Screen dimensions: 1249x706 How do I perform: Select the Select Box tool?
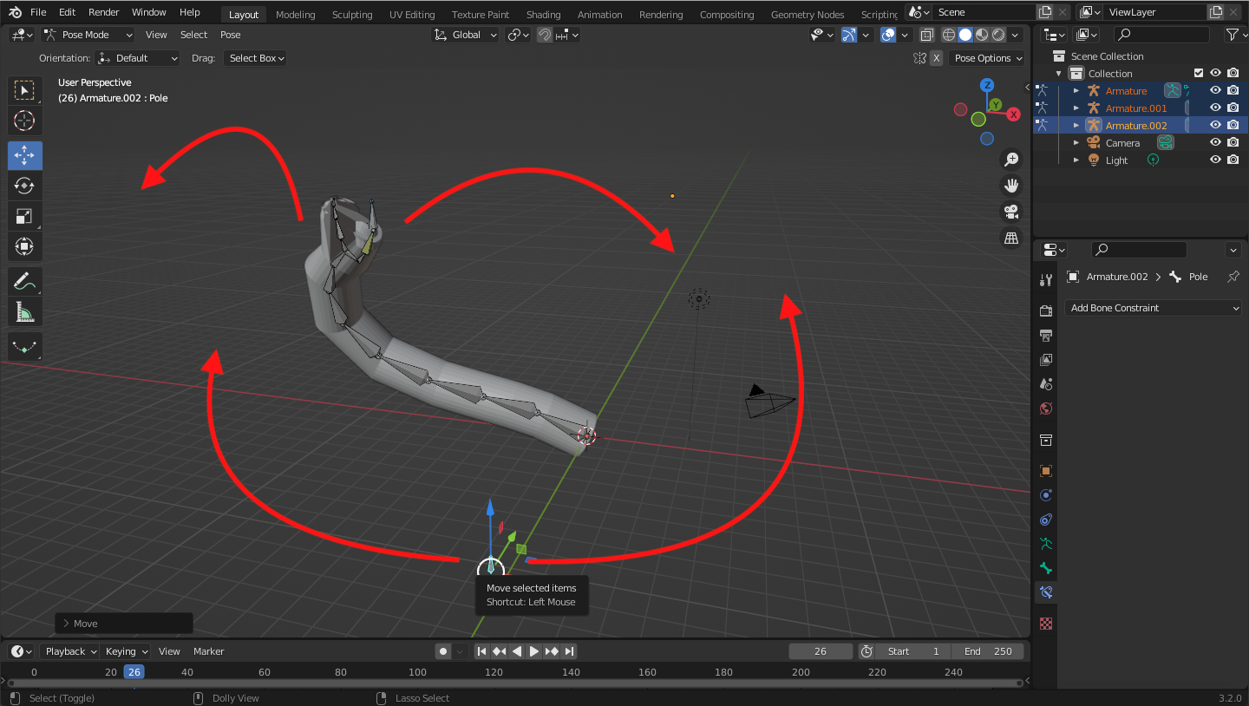click(24, 90)
